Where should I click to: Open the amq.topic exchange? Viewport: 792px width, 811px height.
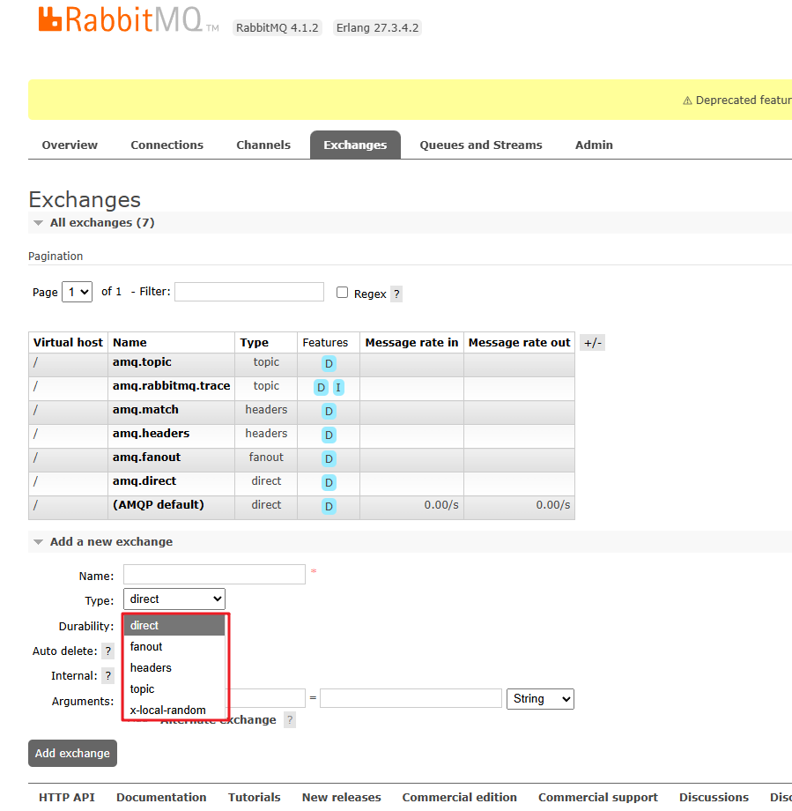142,362
